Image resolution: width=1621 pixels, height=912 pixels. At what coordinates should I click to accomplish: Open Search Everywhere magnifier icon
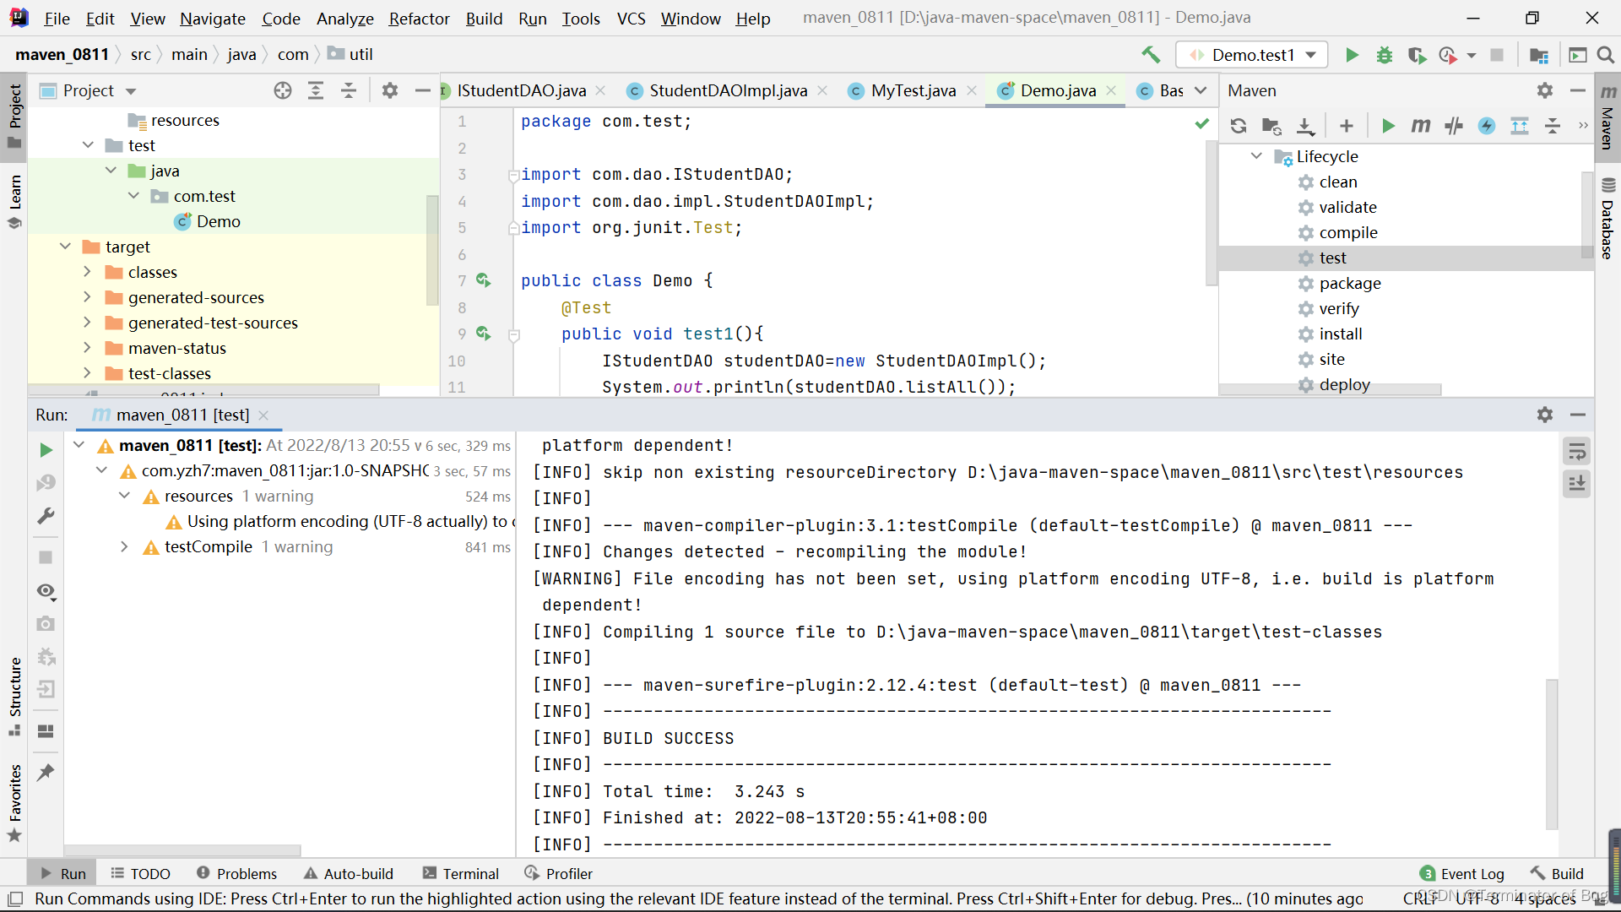coord(1605,55)
